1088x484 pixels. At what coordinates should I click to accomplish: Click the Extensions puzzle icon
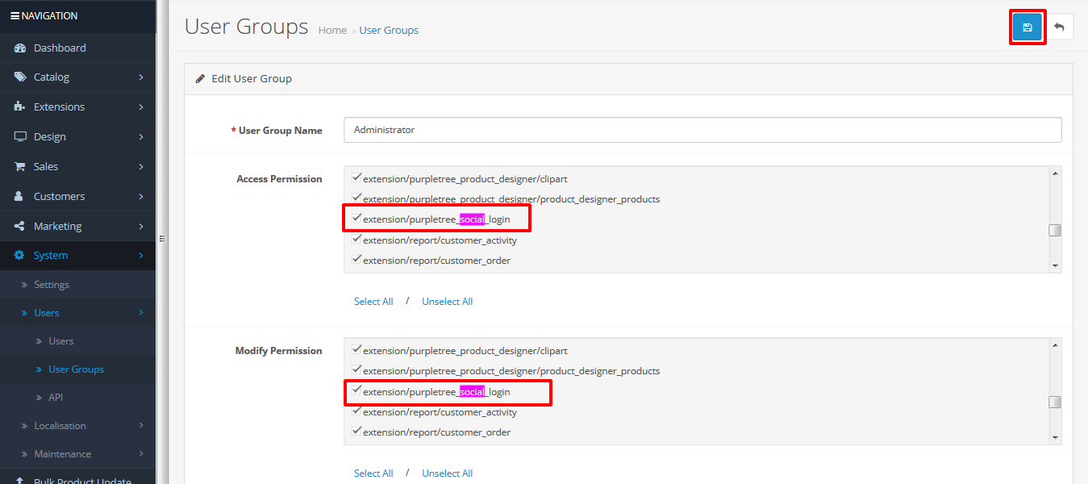pyautogui.click(x=20, y=106)
